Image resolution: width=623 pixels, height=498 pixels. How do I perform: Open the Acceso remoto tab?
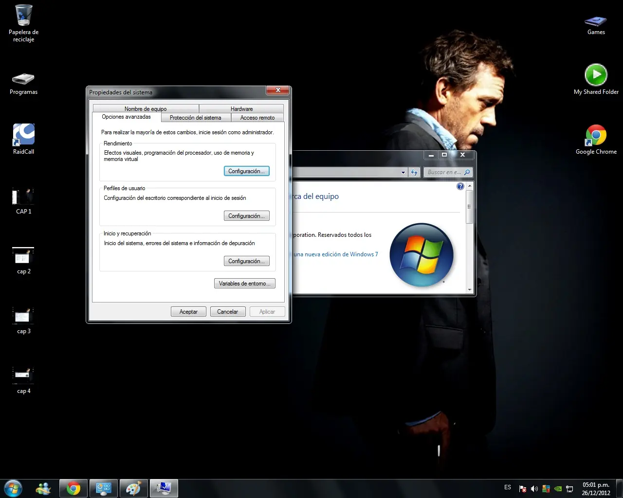257,118
